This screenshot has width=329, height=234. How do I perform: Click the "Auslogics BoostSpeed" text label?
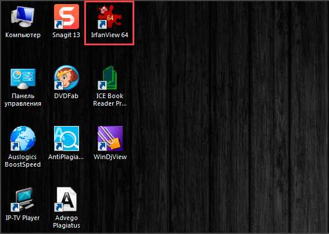(23, 161)
